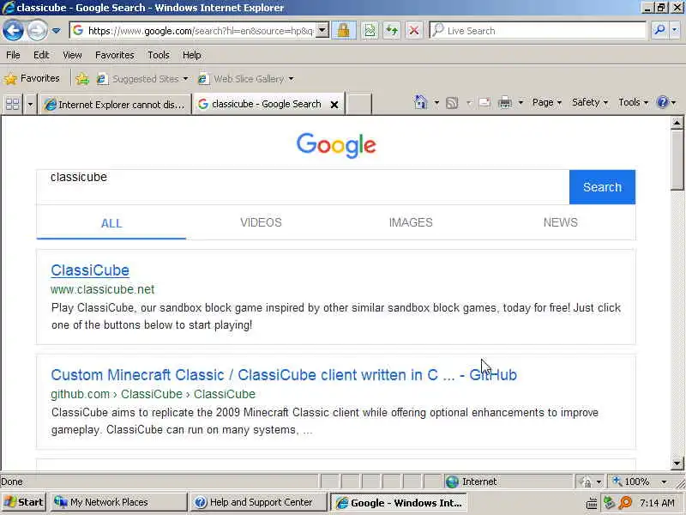This screenshot has width=686, height=515.
Task: Expand the Print dropdown arrow
Action: 521,102
